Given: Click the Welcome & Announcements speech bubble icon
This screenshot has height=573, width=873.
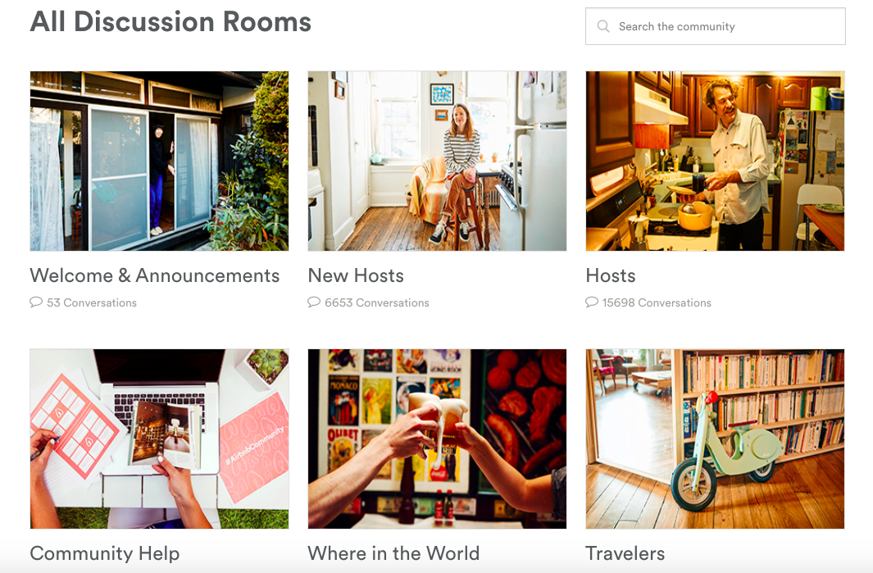Looking at the screenshot, I should pyautogui.click(x=36, y=302).
